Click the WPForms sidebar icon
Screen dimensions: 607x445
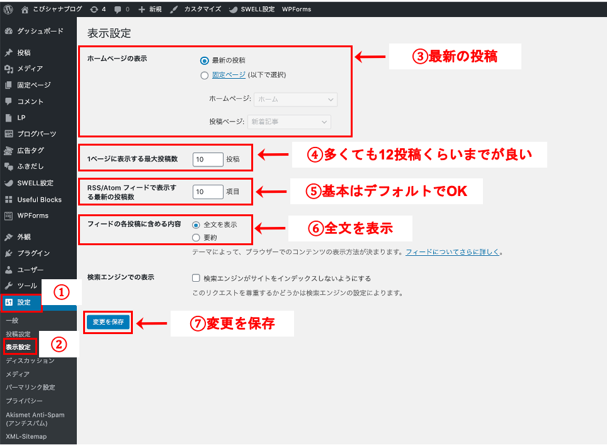pos(9,216)
